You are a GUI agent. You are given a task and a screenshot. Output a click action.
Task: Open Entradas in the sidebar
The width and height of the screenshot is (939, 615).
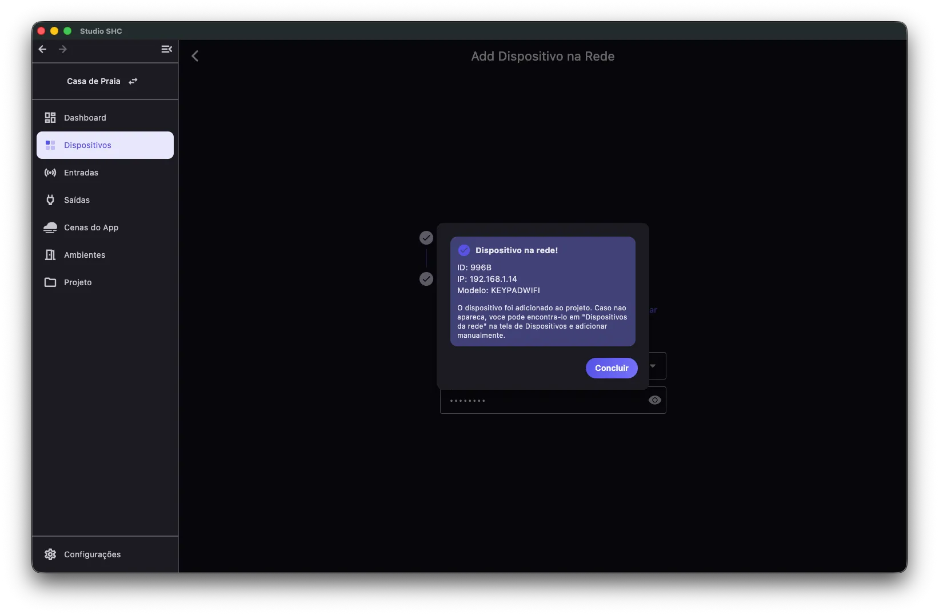[105, 173]
